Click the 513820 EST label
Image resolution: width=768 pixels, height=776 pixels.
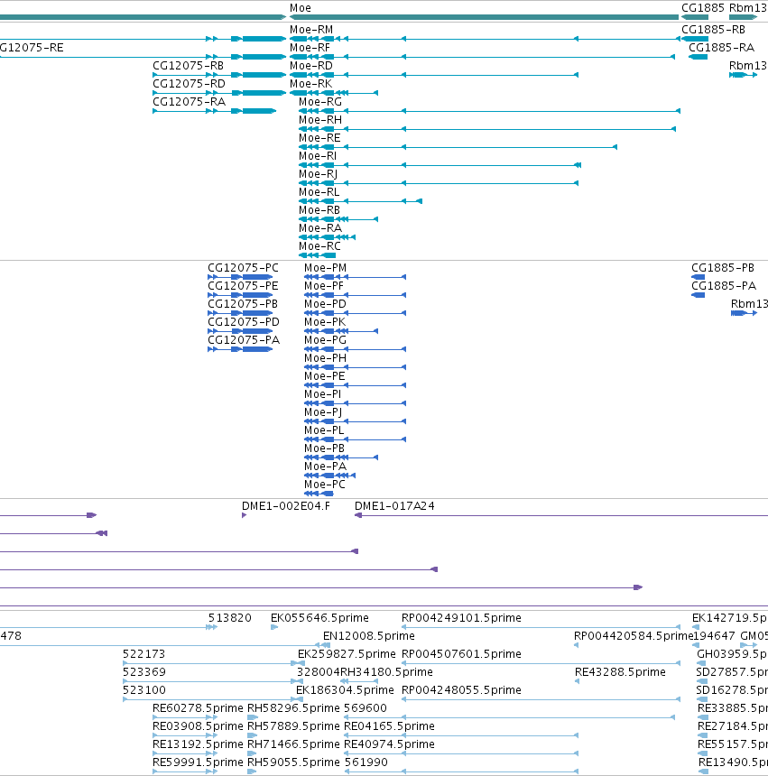tap(229, 618)
